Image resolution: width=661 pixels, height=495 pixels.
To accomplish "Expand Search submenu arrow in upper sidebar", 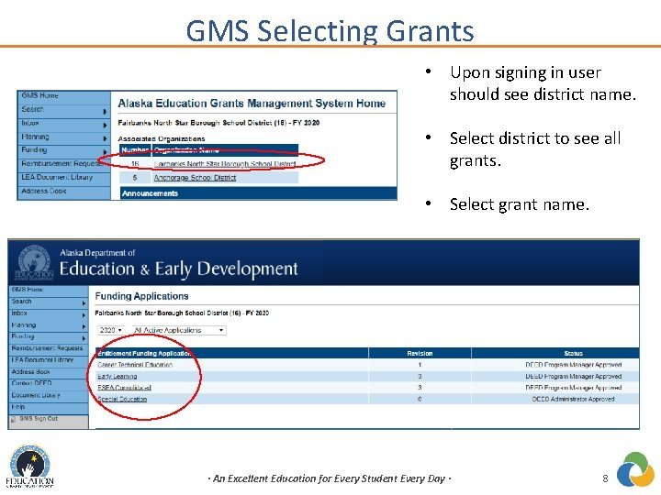I will 105,112.
